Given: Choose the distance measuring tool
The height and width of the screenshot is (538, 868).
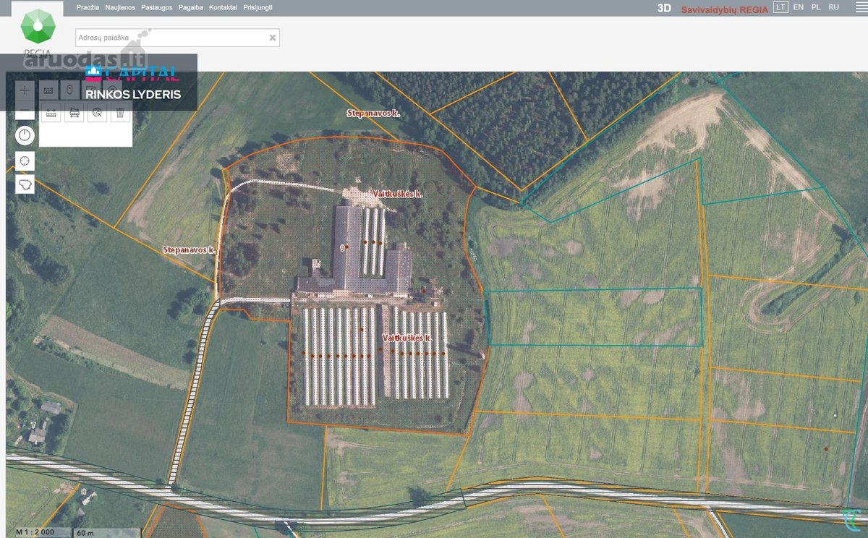Looking at the screenshot, I should [x=52, y=113].
